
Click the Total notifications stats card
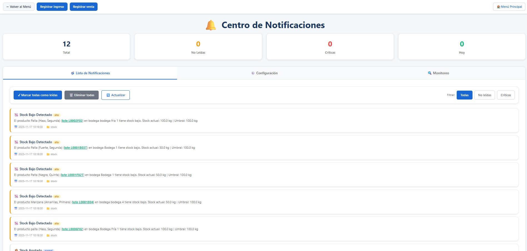[x=66, y=46]
